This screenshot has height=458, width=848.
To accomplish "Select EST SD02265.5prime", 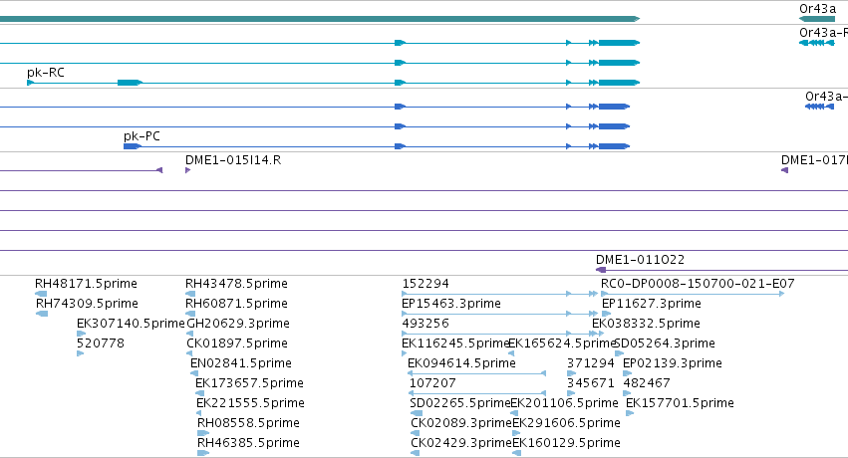I will [x=460, y=403].
